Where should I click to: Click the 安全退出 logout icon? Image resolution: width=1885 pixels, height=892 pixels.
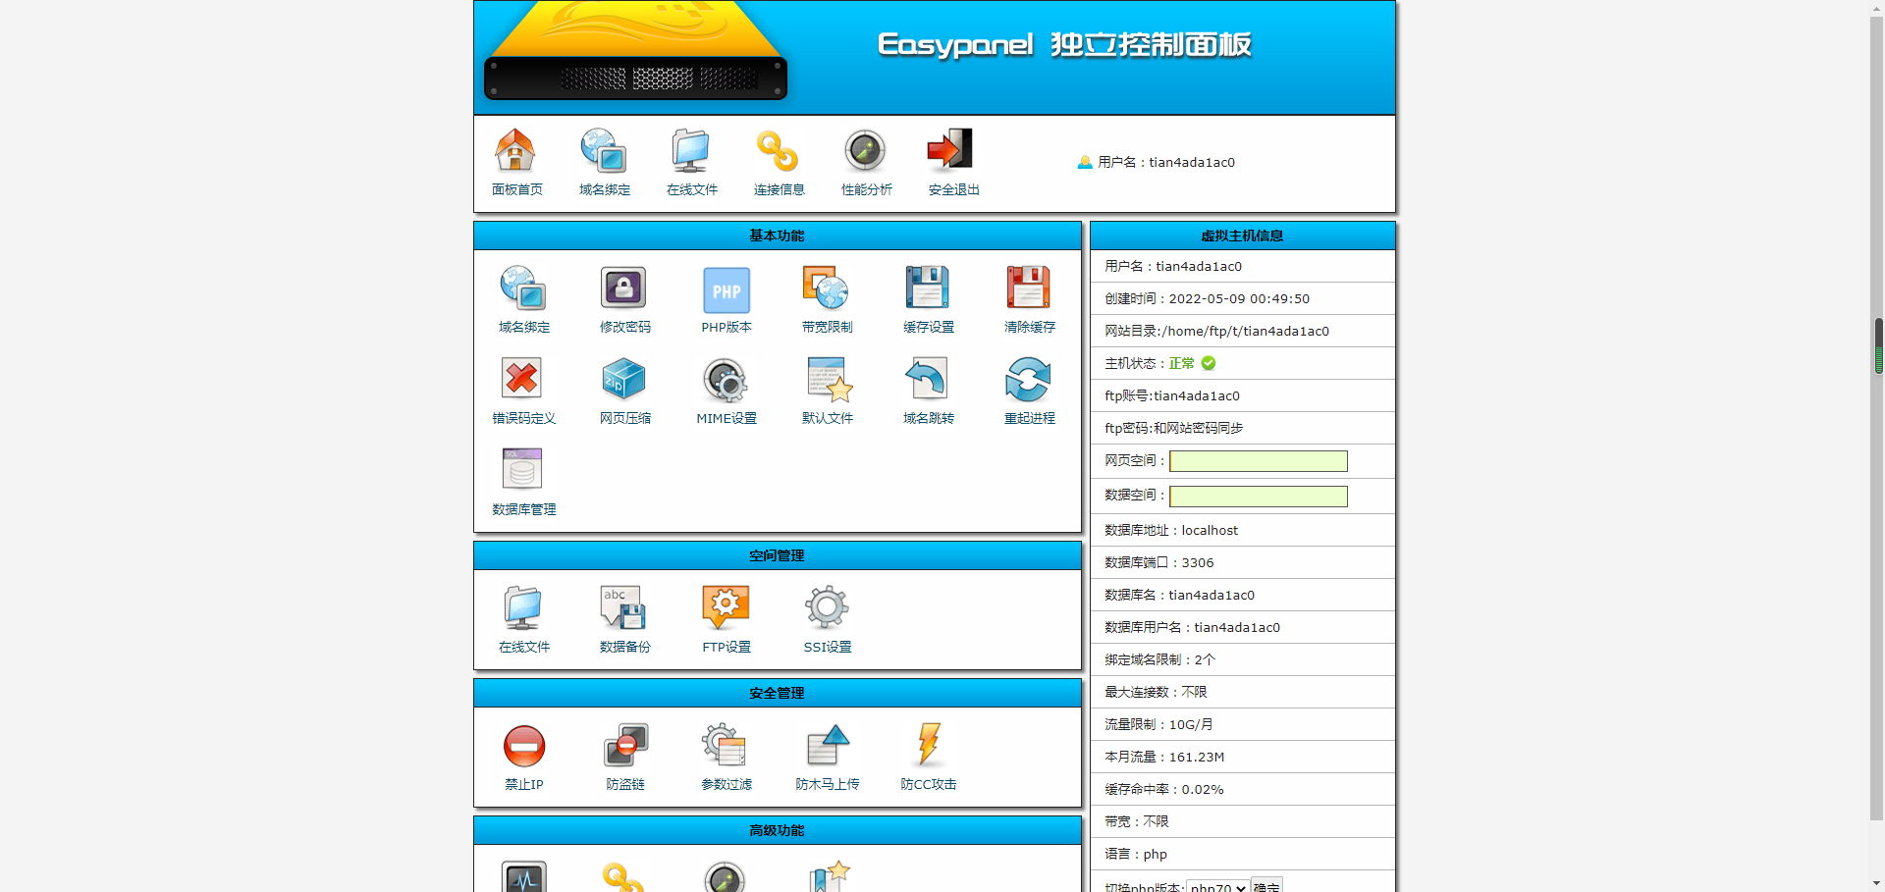coord(950,150)
